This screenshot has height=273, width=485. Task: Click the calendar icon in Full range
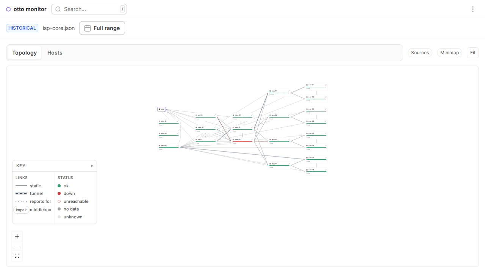88,28
